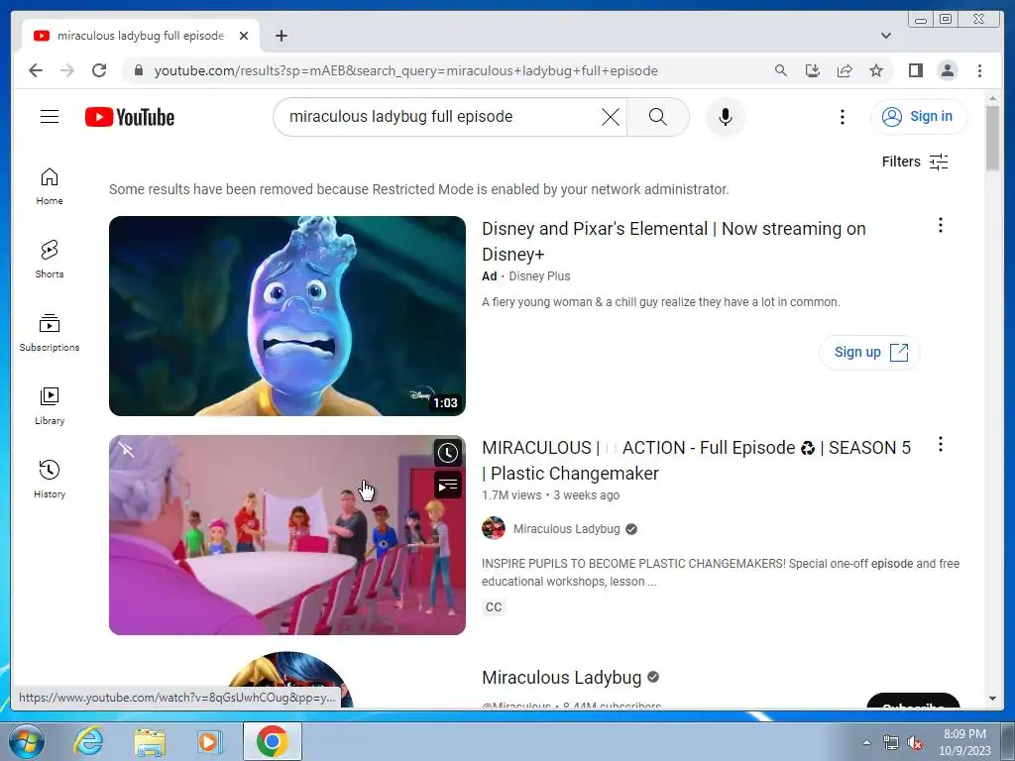Image resolution: width=1015 pixels, height=761 pixels.
Task: Open Chrome three-dot menu
Action: point(980,70)
